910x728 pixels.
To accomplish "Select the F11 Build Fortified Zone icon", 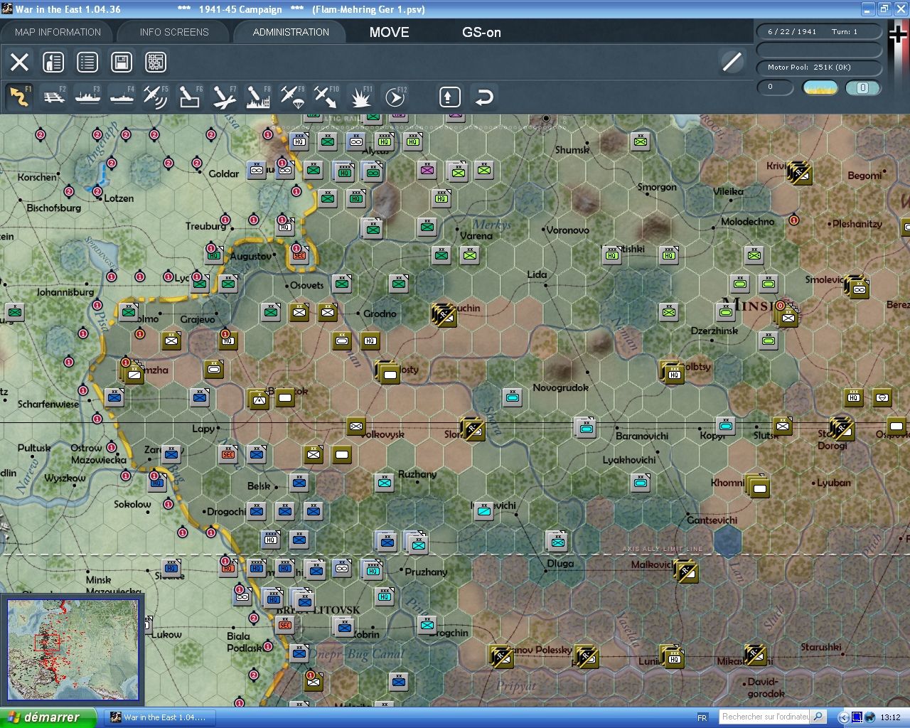I will [360, 97].
